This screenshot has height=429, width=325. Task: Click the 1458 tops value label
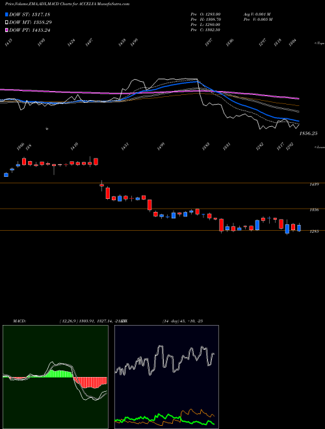click(x=122, y=43)
